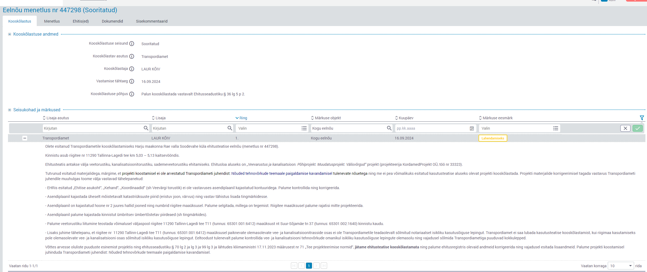Viewport: 647px width, 272px height.
Task: Show info icon for Vastamise tähtaeg
Action: pyautogui.click(x=132, y=81)
